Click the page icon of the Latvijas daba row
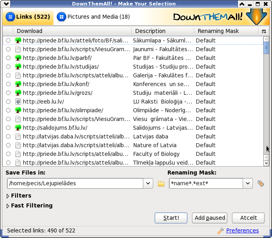 point(18,136)
